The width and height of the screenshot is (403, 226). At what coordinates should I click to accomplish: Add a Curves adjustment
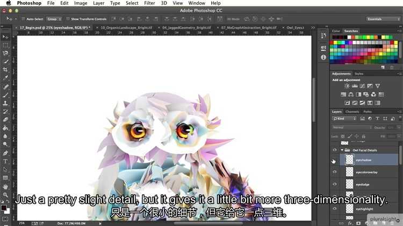click(362, 86)
